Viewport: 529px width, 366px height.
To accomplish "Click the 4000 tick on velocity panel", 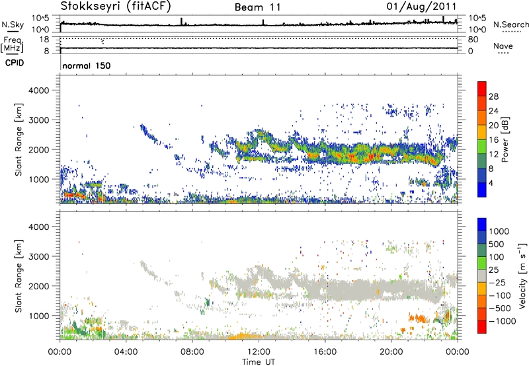I will [38, 227].
